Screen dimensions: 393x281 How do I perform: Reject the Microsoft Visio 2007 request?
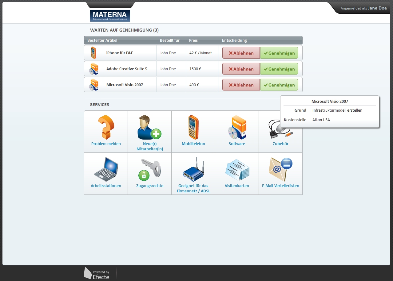pyautogui.click(x=241, y=85)
